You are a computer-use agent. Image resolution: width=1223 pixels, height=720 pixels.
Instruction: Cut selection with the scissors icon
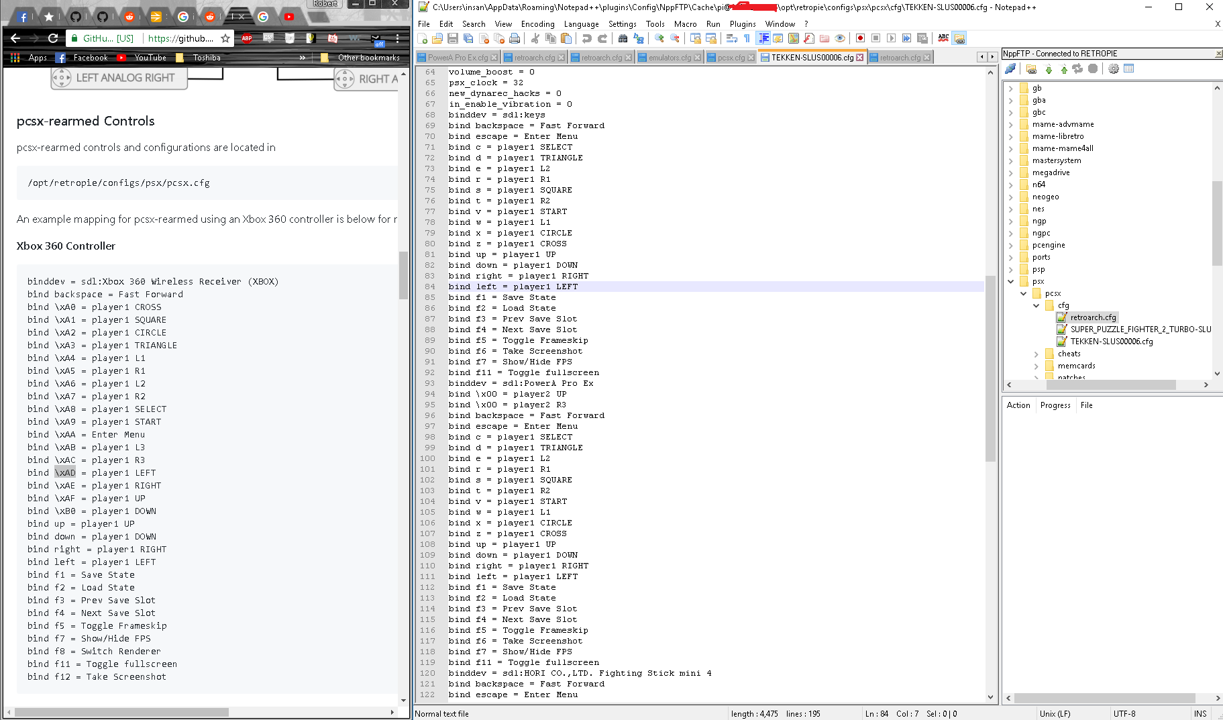coord(535,38)
